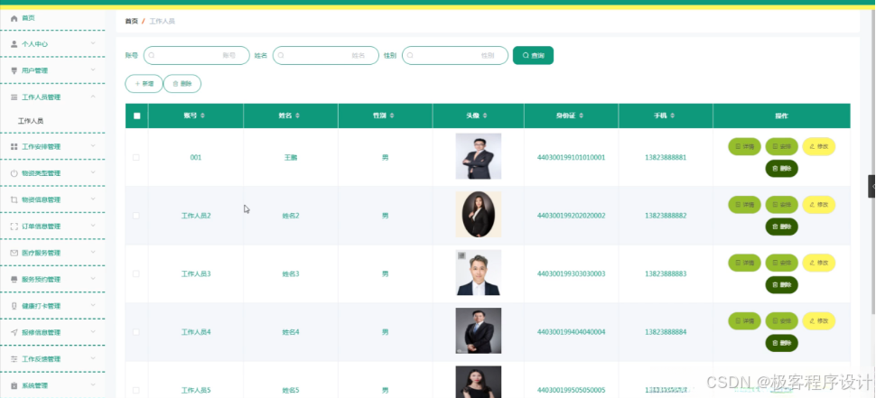Viewport: 876px width, 398px height.
Task: Click the avatar photo of 王鹏
Action: click(x=479, y=156)
